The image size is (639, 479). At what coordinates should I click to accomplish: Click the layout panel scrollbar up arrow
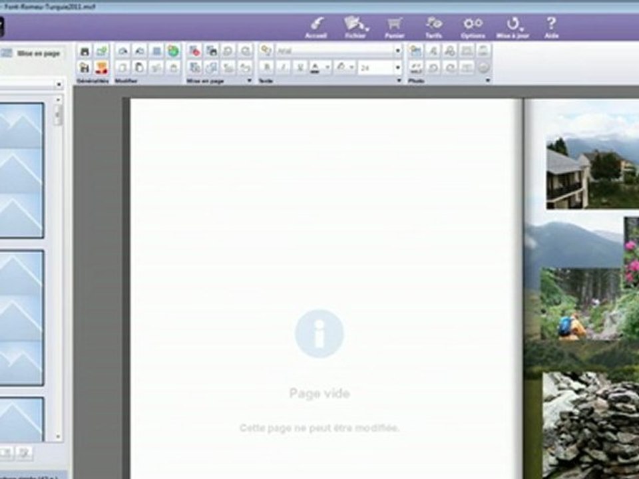pyautogui.click(x=59, y=99)
